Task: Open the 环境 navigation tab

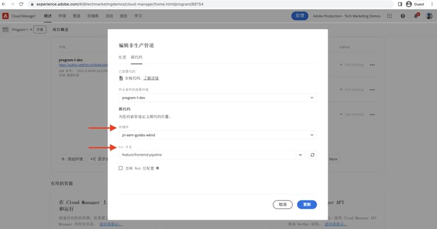Action: [62, 16]
